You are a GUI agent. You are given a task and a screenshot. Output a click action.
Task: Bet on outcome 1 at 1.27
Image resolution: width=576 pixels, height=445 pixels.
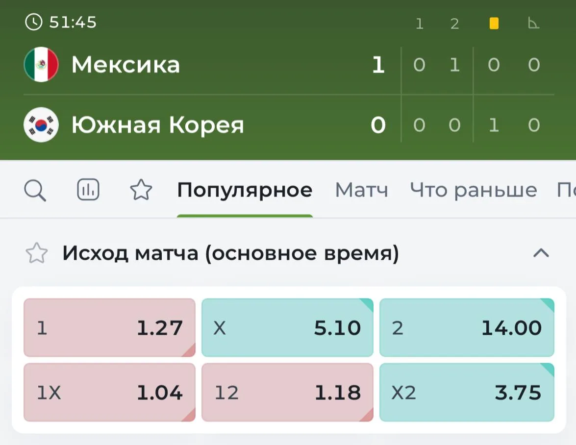coord(109,327)
